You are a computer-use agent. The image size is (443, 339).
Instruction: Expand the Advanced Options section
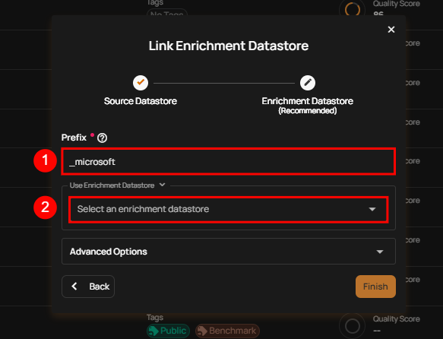(x=229, y=252)
